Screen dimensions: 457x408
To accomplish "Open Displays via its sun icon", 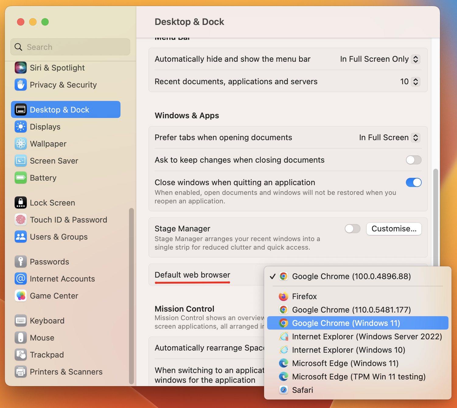I will point(20,127).
